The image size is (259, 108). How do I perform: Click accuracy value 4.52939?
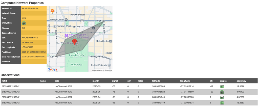[x=240, y=97]
